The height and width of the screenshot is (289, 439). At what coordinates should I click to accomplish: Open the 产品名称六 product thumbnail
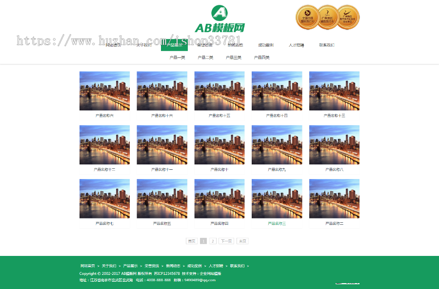[x=104, y=91]
